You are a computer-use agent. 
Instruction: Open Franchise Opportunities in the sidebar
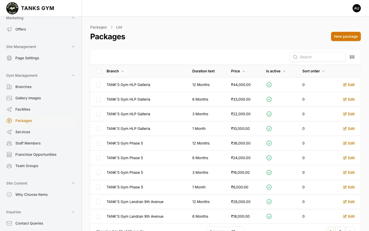41,155
